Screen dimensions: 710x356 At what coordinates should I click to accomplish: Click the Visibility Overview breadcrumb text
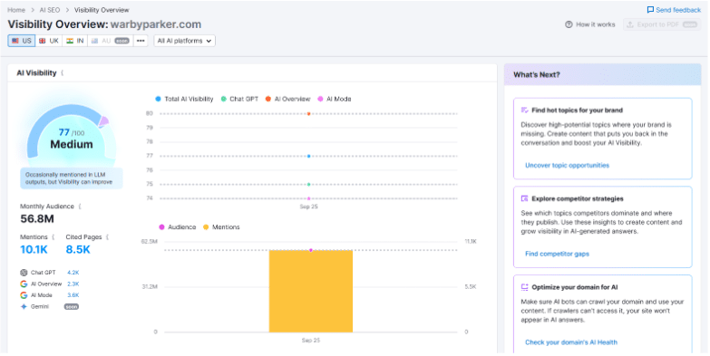(x=102, y=10)
